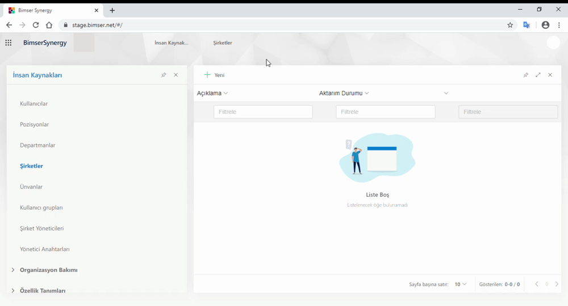Open the Aktarım Durumu column dropdown

coord(367,93)
